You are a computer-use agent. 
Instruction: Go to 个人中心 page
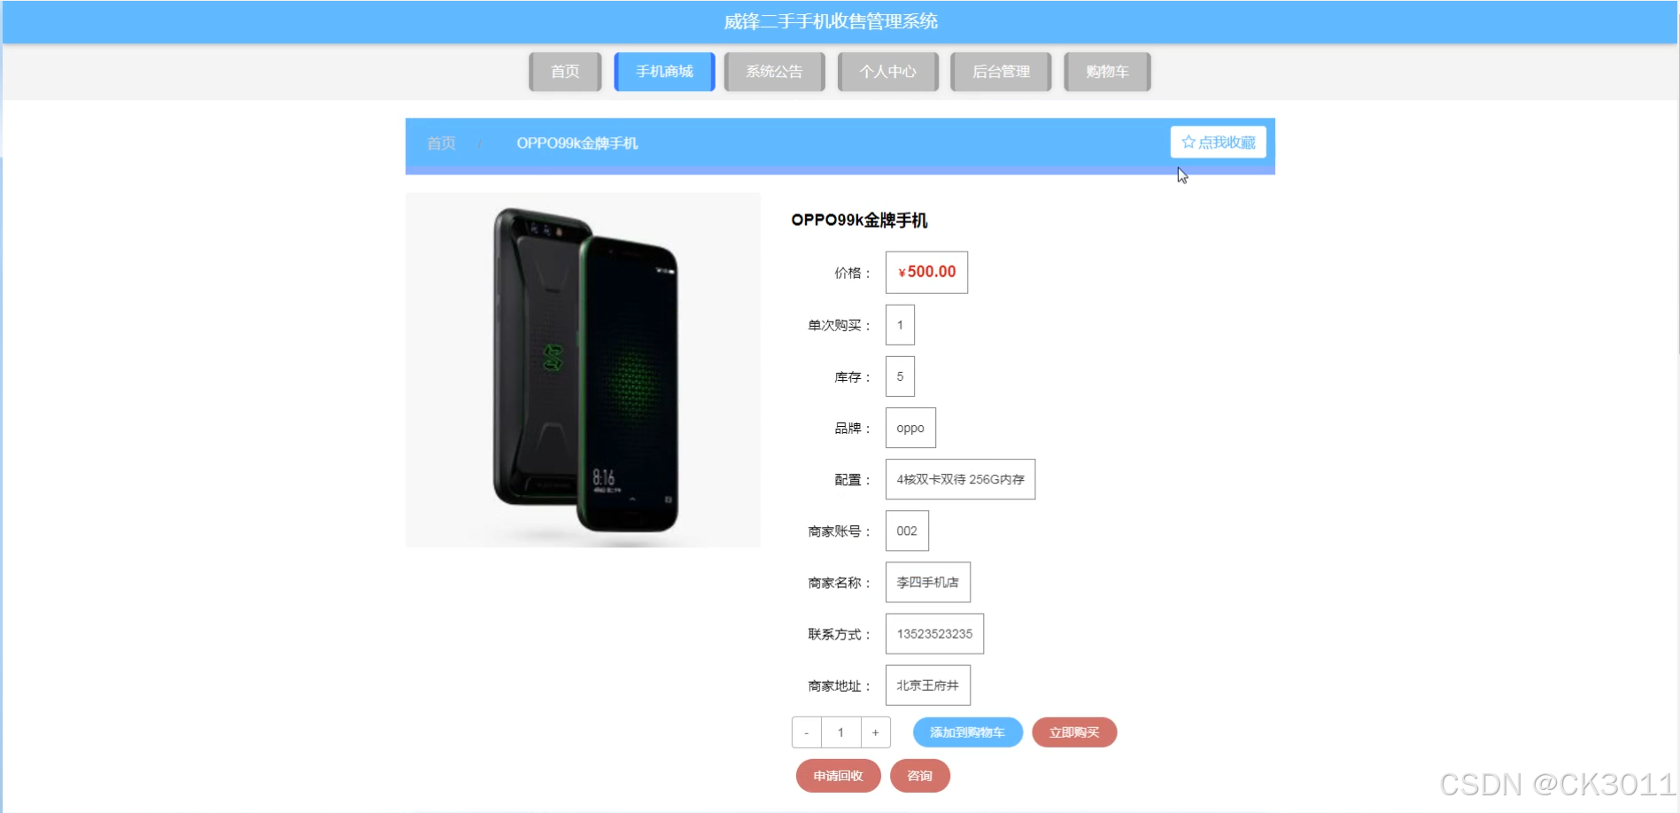point(887,72)
